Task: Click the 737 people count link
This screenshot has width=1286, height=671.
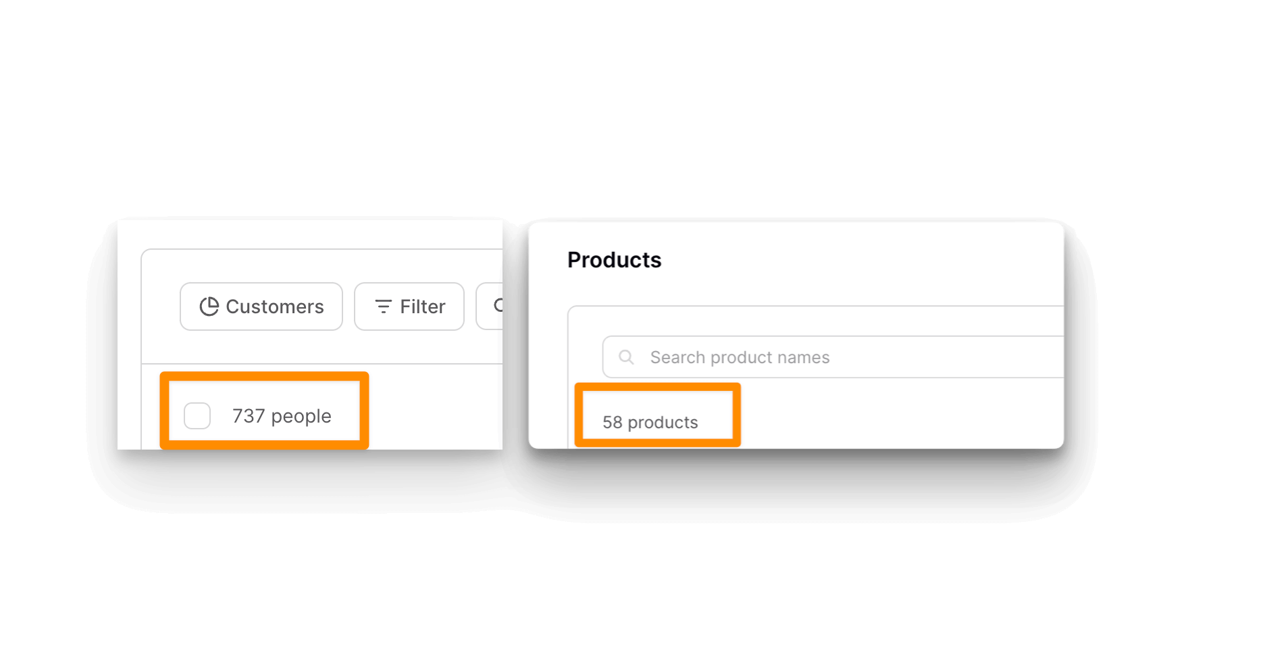Action: (x=282, y=416)
